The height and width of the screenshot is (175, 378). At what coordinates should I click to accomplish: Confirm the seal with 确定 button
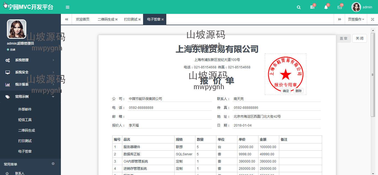[x=286, y=91]
